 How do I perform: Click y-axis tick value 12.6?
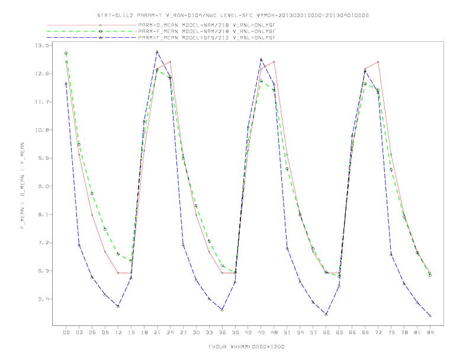(41, 74)
